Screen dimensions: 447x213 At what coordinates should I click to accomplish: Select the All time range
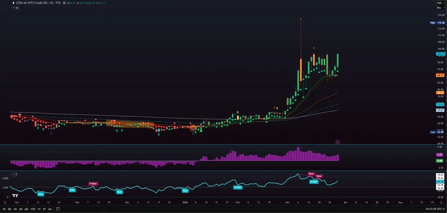50,209
